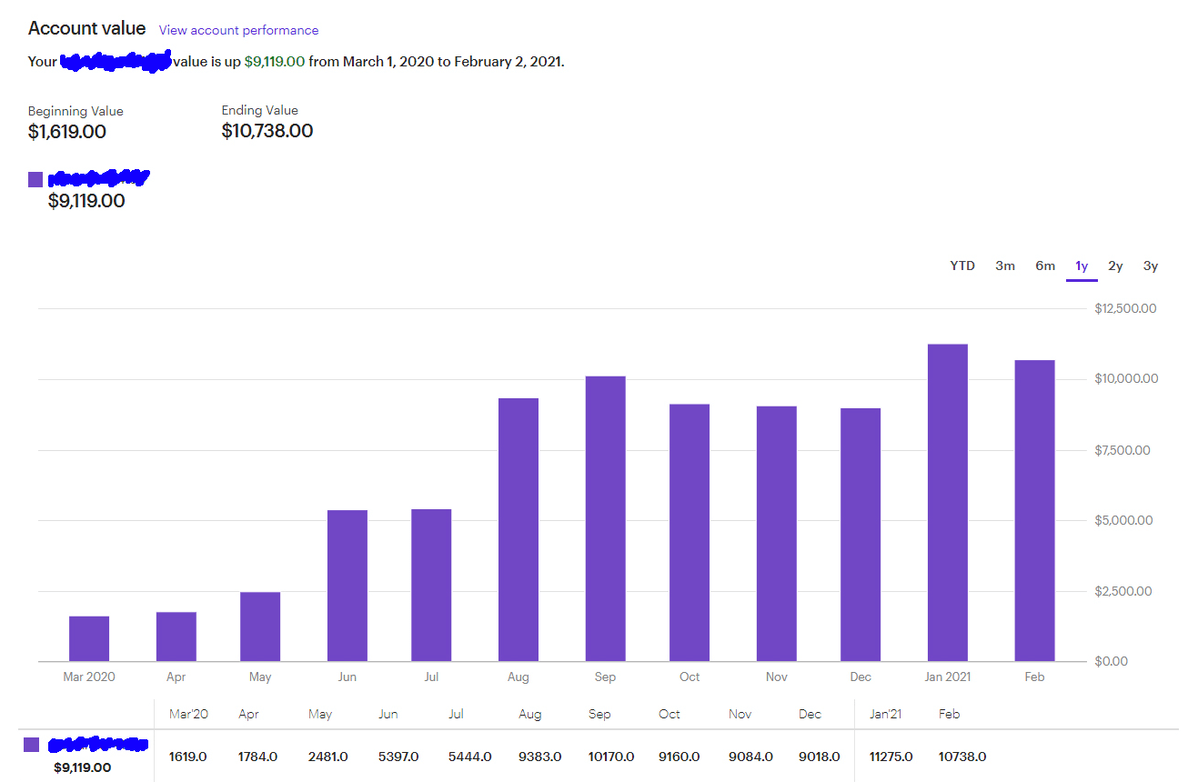This screenshot has height=782, width=1198.
Task: Click the Beginning Value amount $1,619.00
Action: (67, 132)
